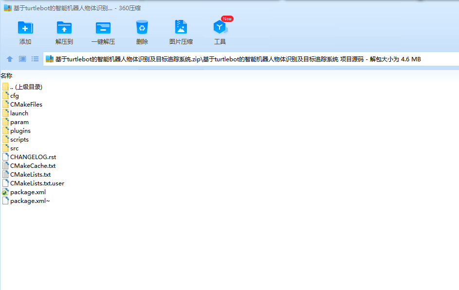Click the 解压到 (Extract to) icon
This screenshot has height=290, width=459.
[x=64, y=28]
